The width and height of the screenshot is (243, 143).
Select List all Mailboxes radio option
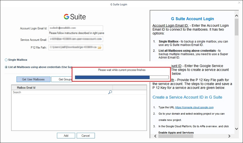[6, 67]
